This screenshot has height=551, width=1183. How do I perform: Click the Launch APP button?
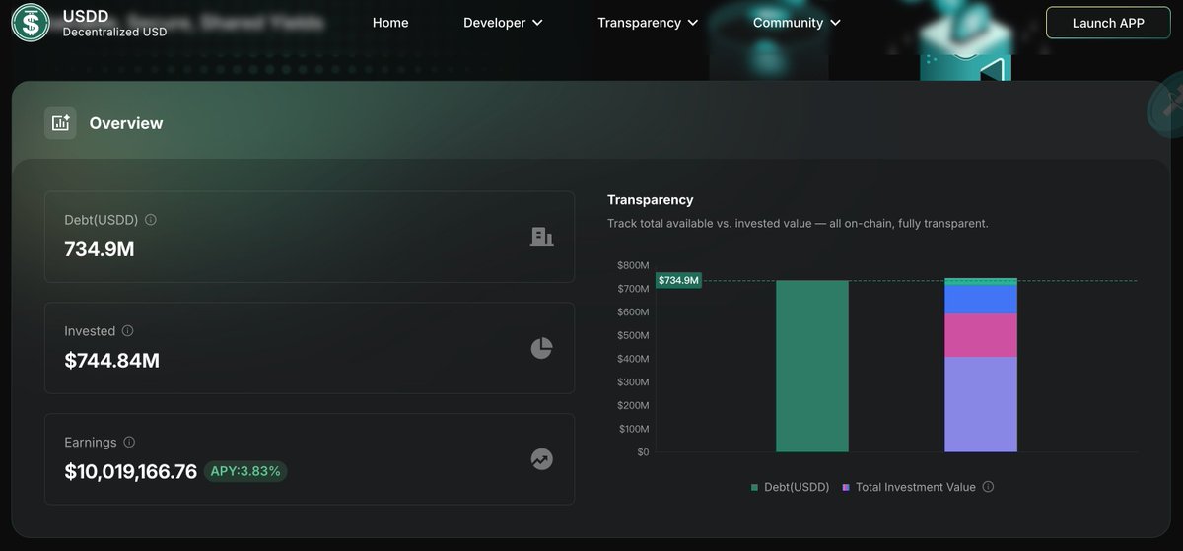tap(1108, 23)
